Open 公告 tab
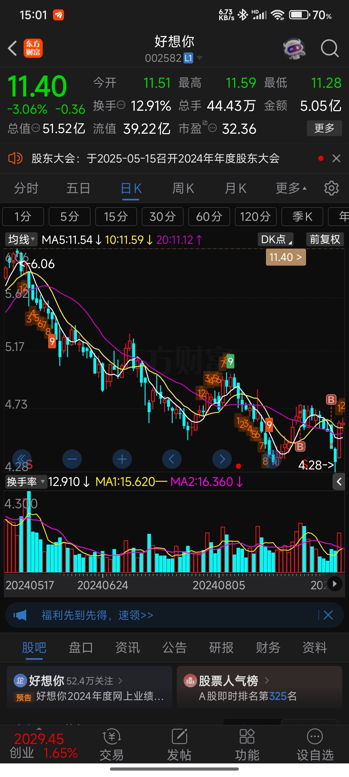 [x=174, y=647]
